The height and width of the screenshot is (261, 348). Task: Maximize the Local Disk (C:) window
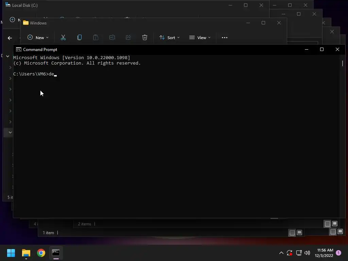(246, 5)
